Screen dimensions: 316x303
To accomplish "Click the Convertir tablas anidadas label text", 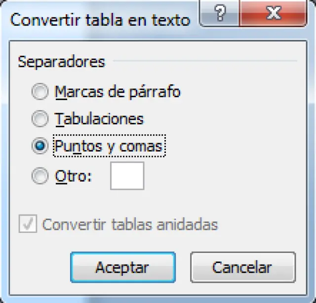I will coord(130,225).
